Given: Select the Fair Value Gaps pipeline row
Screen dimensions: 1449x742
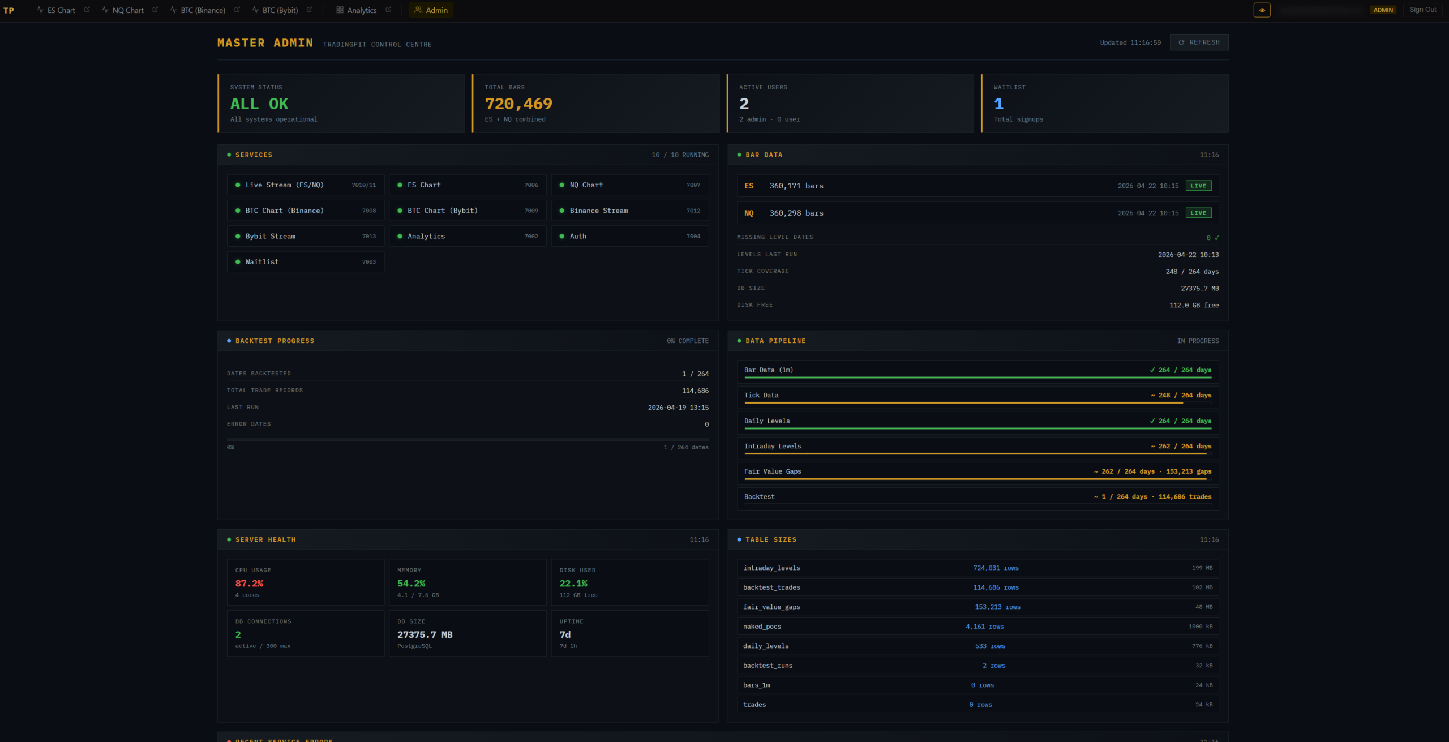Looking at the screenshot, I should (978, 473).
